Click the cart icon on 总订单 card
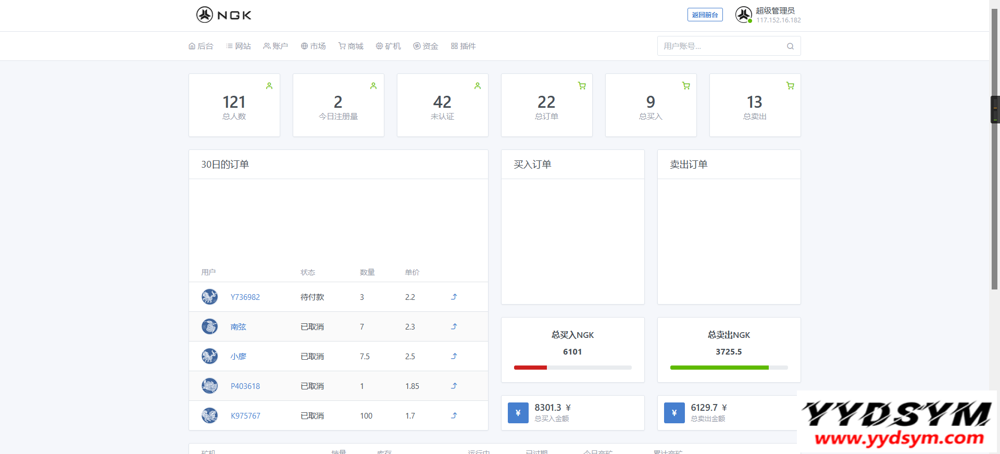The image size is (1000, 454). (582, 86)
